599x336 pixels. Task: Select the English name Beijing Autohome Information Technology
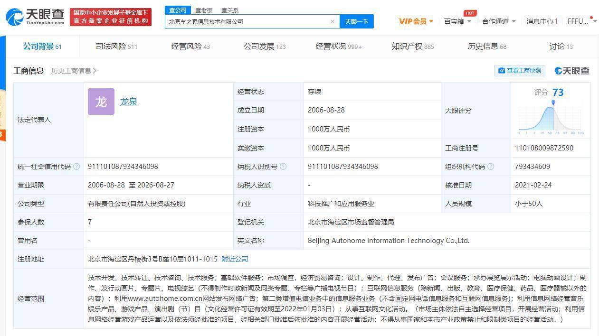click(389, 241)
